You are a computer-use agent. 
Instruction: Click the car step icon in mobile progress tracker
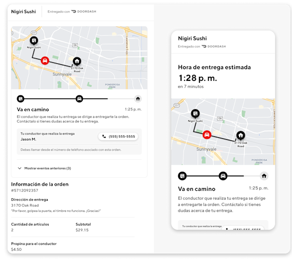pyautogui.click(x=223, y=176)
